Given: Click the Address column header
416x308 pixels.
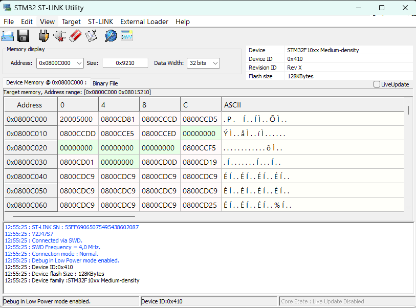Looking at the screenshot, I should (31, 105).
